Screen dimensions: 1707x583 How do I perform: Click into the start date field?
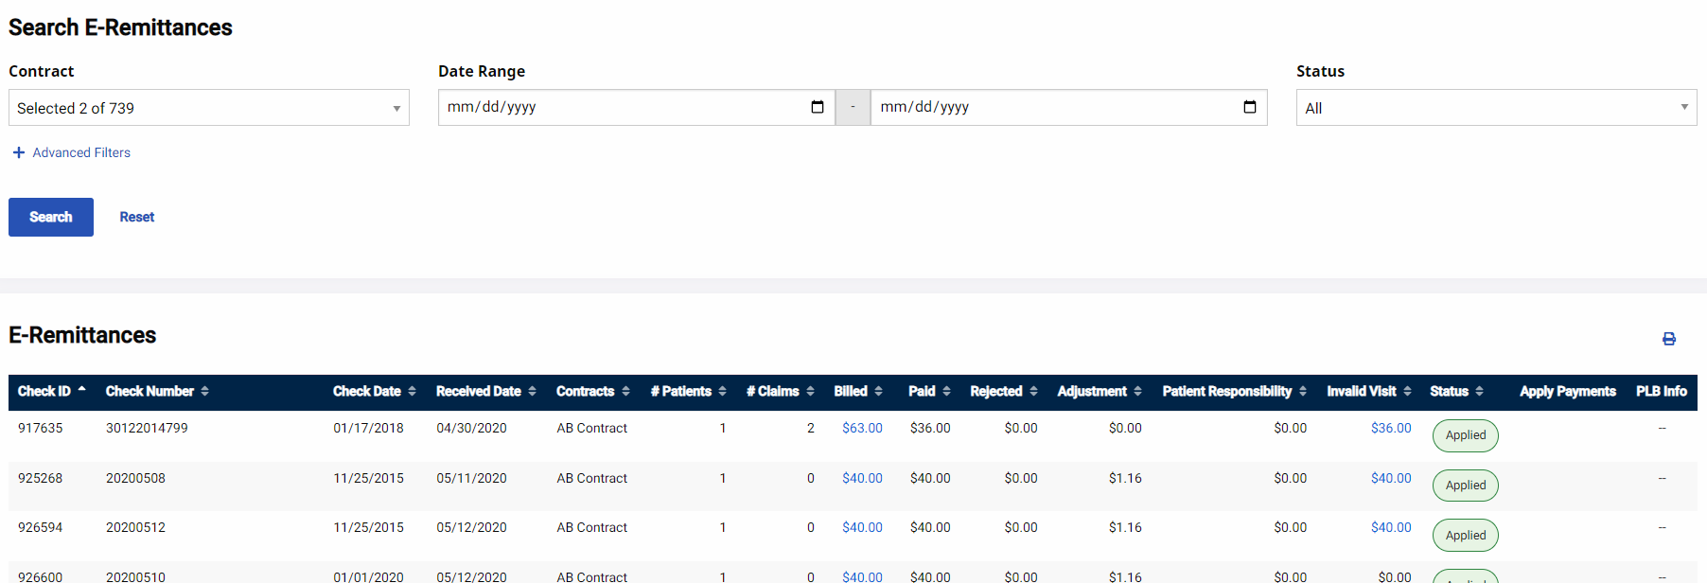pos(615,107)
